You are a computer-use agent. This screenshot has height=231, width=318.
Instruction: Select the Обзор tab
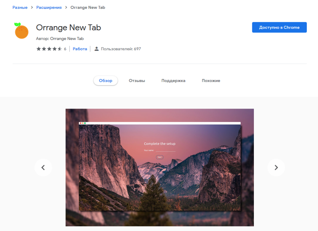click(105, 81)
